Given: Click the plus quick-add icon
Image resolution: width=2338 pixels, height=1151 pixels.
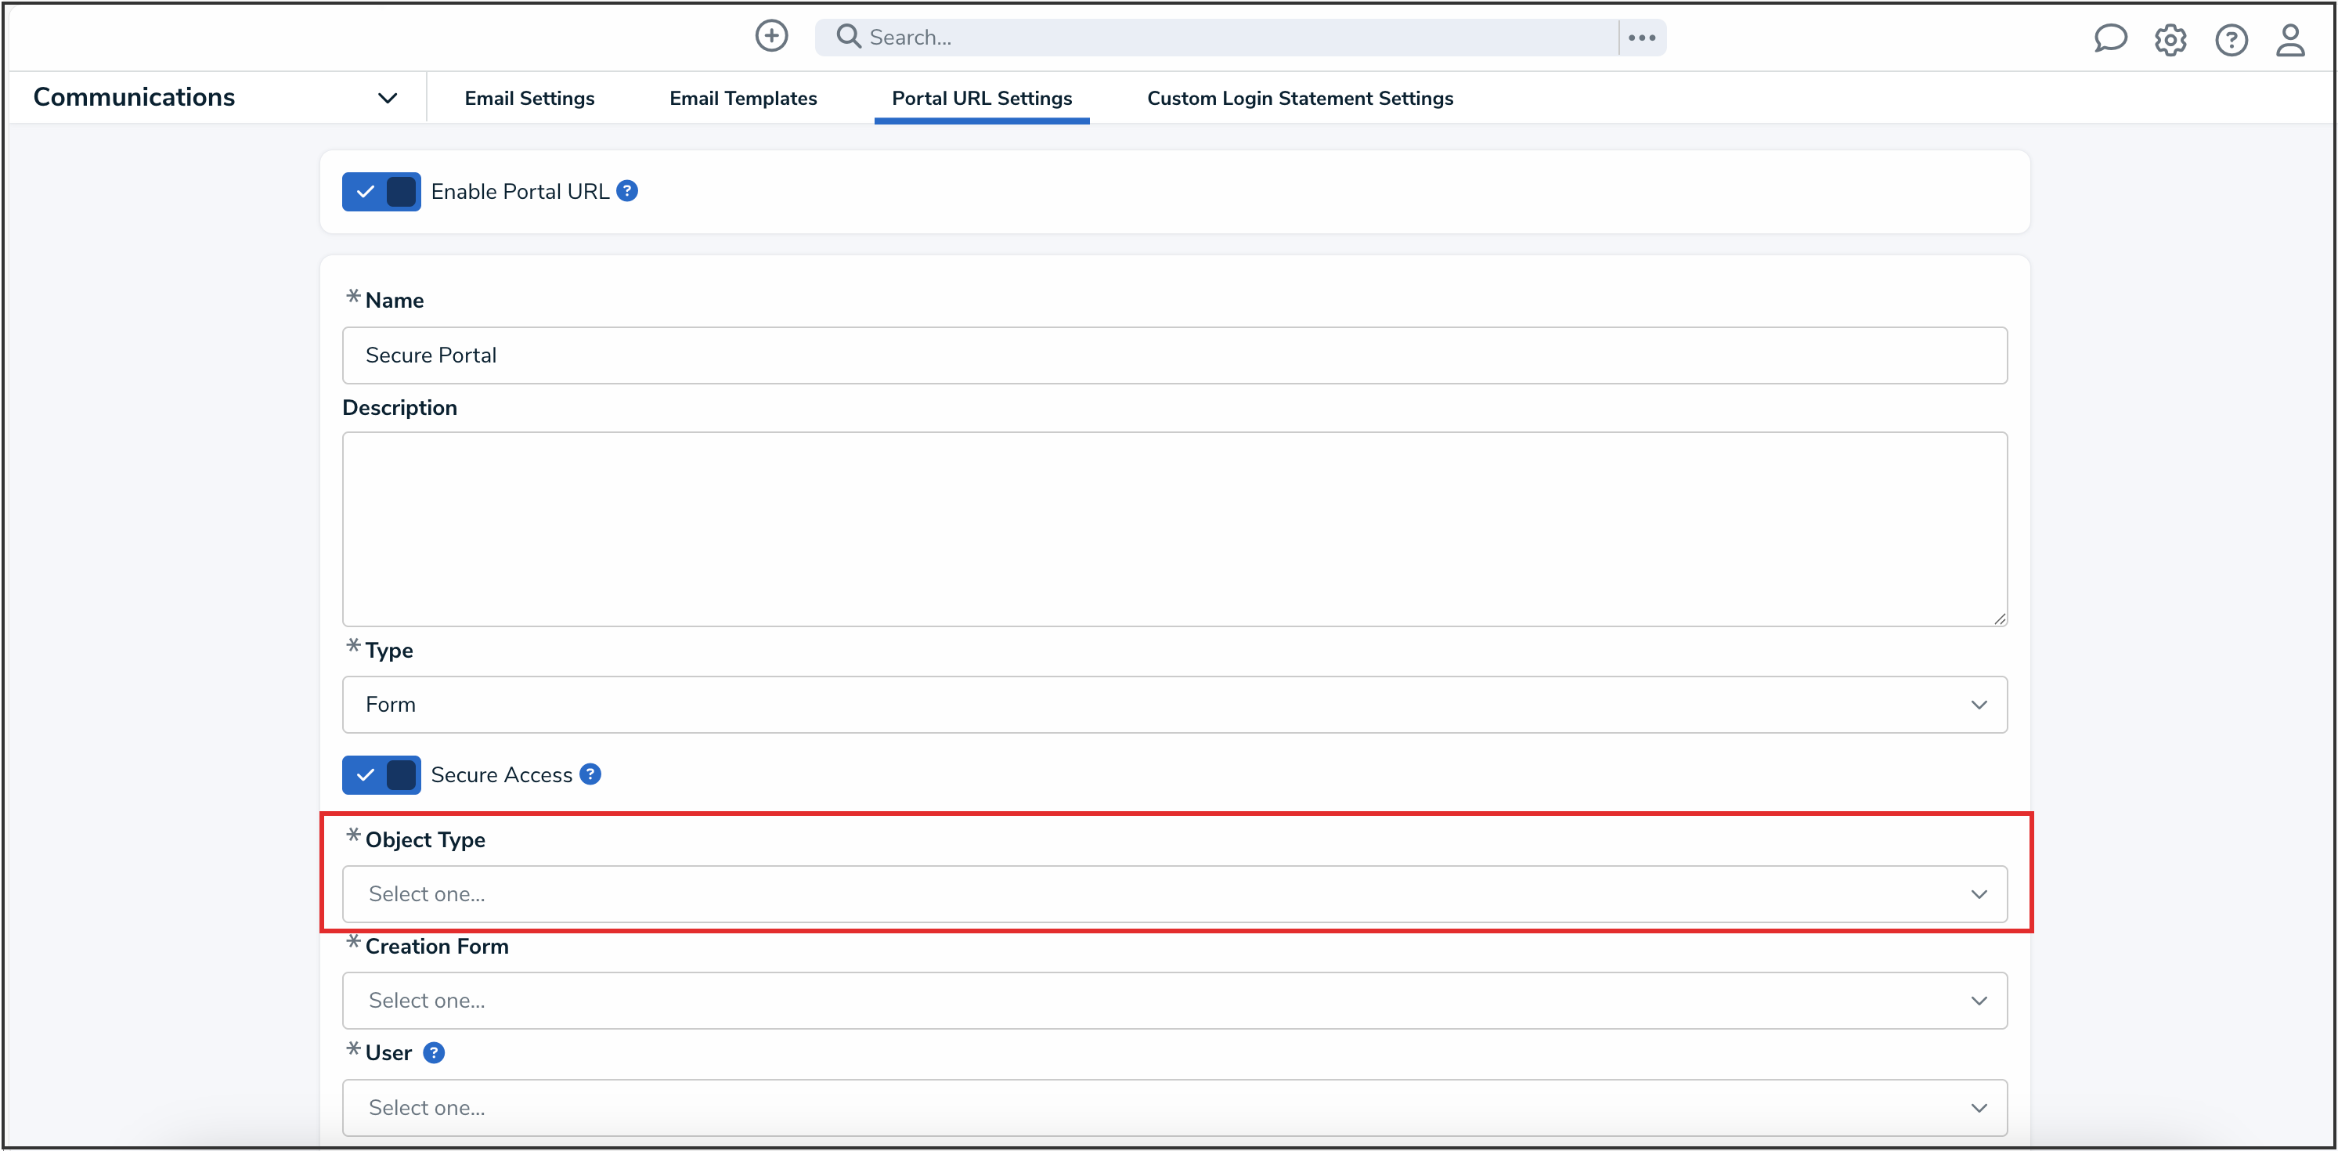Looking at the screenshot, I should tap(771, 36).
